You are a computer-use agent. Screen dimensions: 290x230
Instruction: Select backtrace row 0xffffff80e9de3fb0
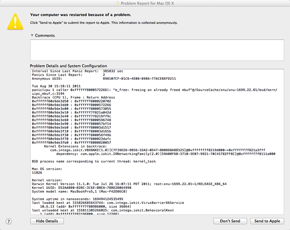(72, 143)
